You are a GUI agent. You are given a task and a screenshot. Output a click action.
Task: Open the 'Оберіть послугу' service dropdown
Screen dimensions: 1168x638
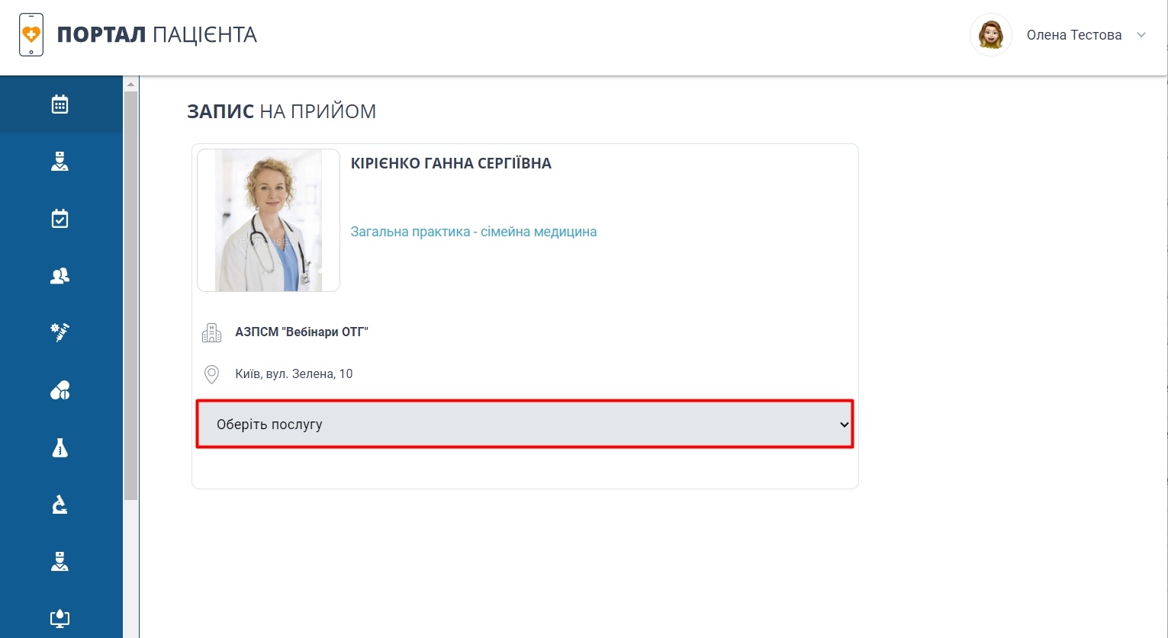[525, 425]
